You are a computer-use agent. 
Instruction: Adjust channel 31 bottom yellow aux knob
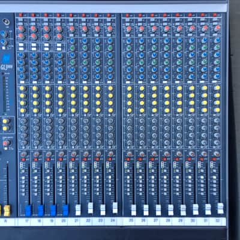[x=205, y=110]
